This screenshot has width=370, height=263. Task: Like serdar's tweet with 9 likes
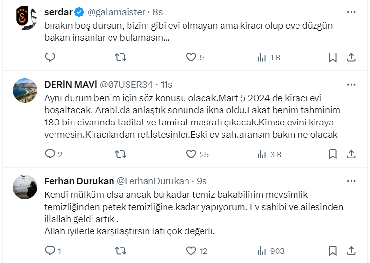191,57
